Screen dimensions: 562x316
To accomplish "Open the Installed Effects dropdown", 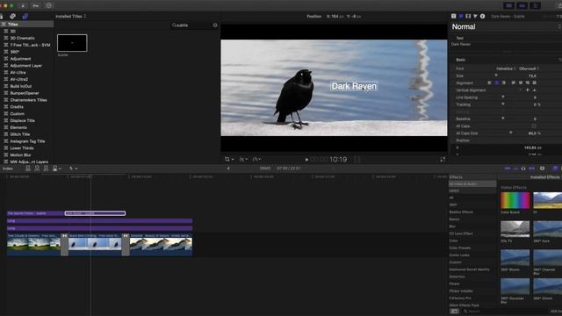I will coord(545,177).
